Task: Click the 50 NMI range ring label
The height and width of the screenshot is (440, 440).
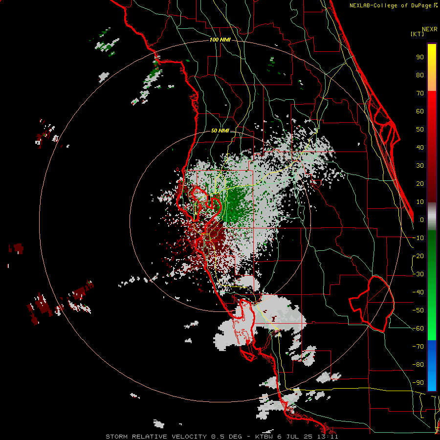Action: point(220,131)
